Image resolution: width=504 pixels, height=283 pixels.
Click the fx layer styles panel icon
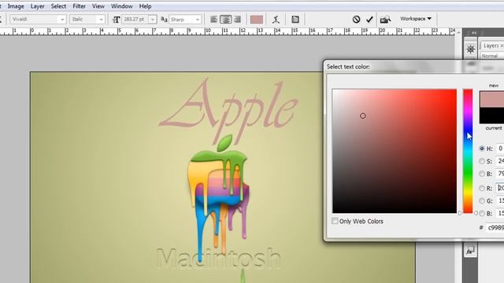(470, 251)
